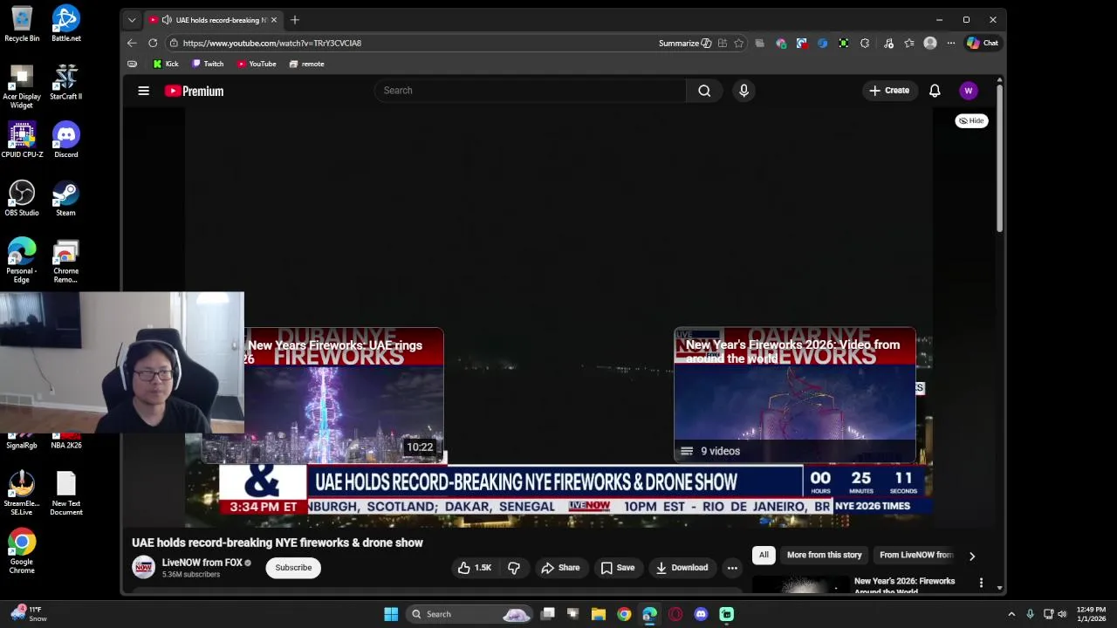1117x628 pixels.
Task: Click the Windows taskbar search box
Action: point(470,614)
